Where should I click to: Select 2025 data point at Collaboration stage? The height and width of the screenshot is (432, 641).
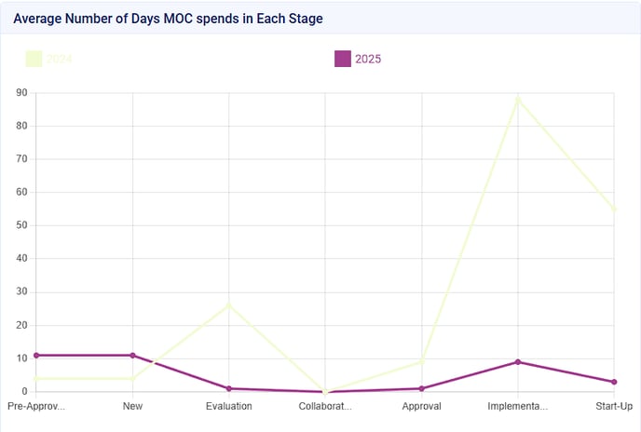(325, 392)
